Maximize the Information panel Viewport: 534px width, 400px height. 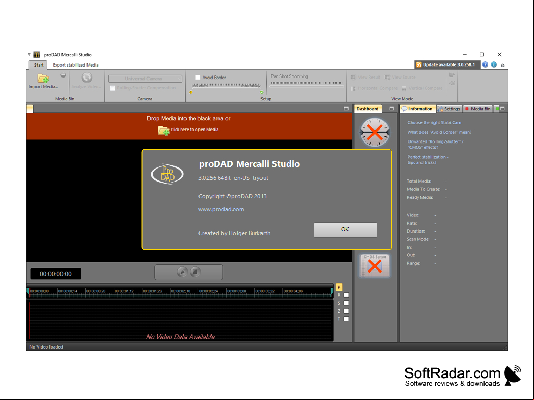[502, 109]
